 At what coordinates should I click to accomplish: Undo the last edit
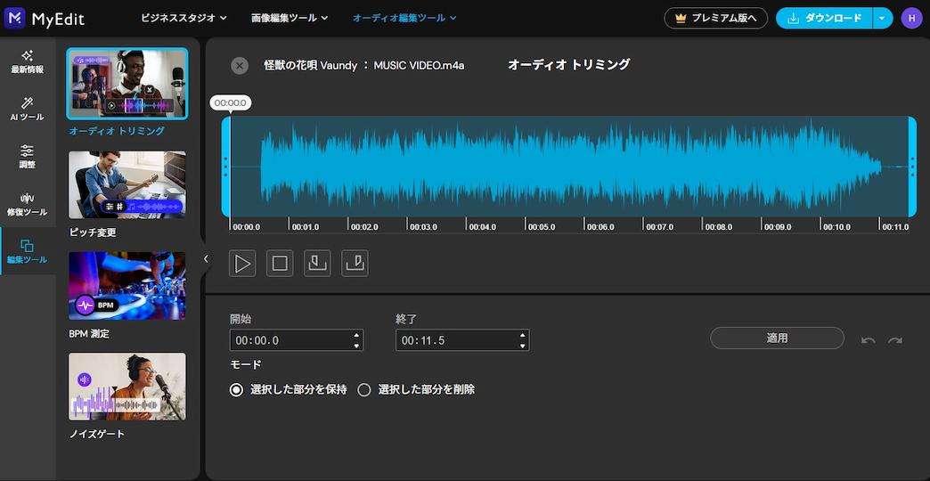point(869,340)
